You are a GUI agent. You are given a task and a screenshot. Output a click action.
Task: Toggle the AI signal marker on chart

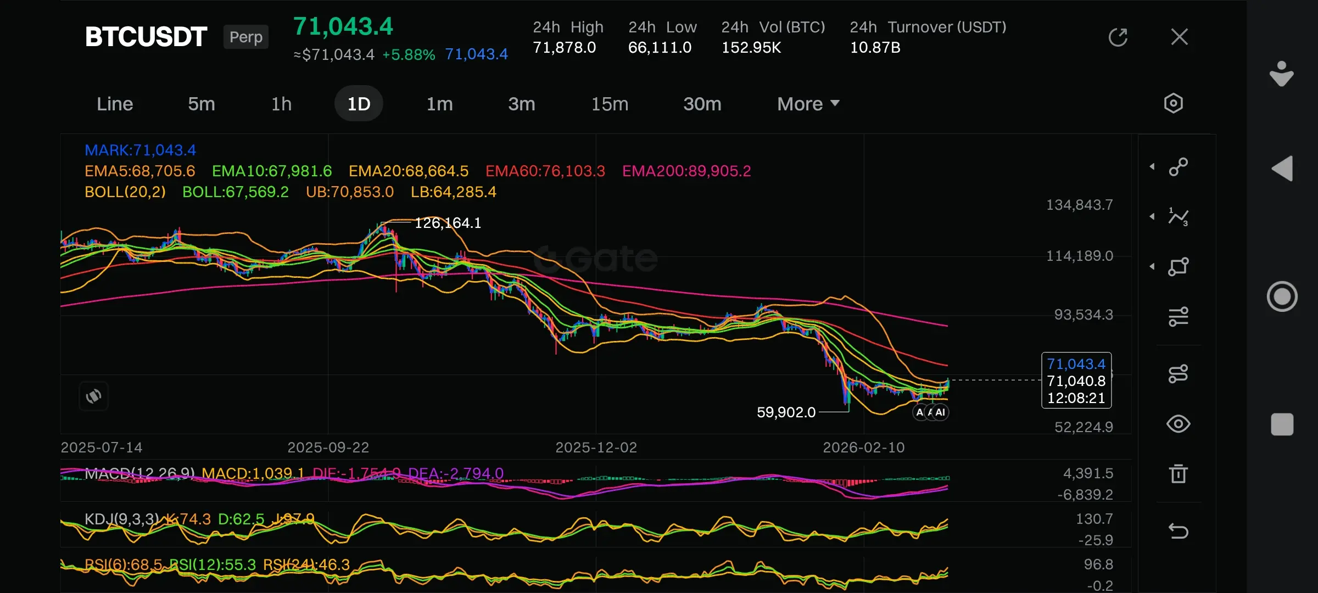tap(940, 412)
